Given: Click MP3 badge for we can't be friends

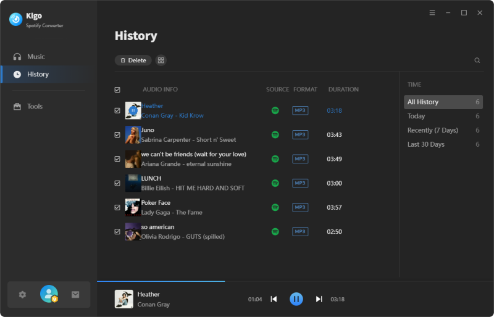Looking at the screenshot, I should (300, 159).
